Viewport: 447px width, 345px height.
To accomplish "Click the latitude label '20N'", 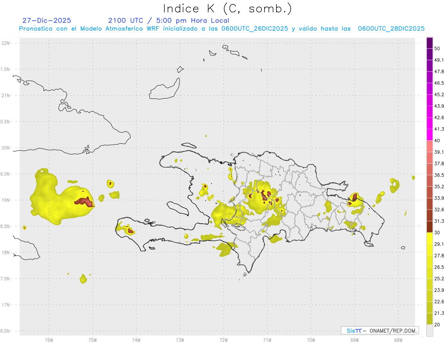I will (6, 148).
